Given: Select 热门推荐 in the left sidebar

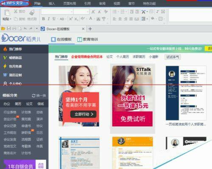Looking at the screenshot, I should (24, 49).
